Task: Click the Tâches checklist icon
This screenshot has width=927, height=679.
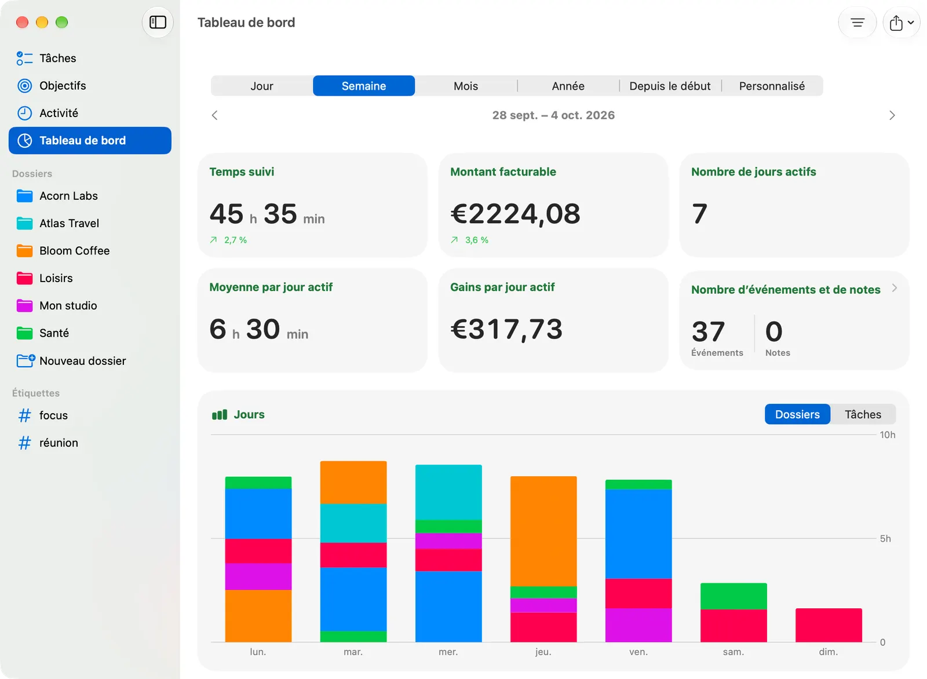Action: (x=24, y=59)
